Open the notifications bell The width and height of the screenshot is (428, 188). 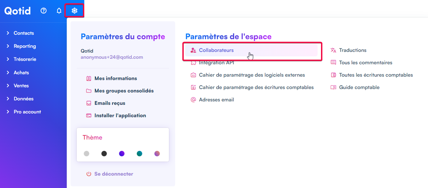(59, 11)
